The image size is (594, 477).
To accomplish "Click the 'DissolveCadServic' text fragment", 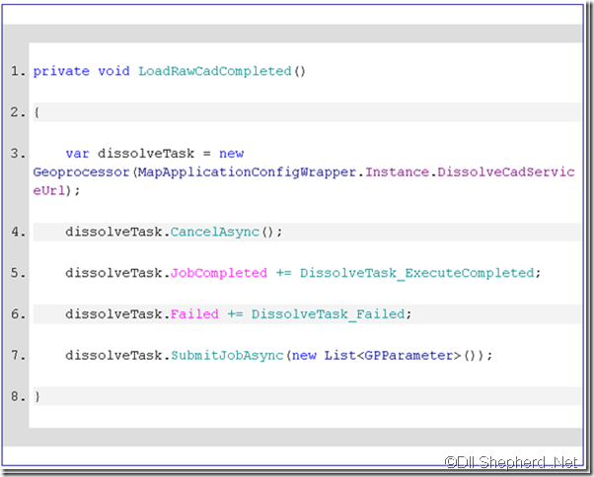I will 506,172.
